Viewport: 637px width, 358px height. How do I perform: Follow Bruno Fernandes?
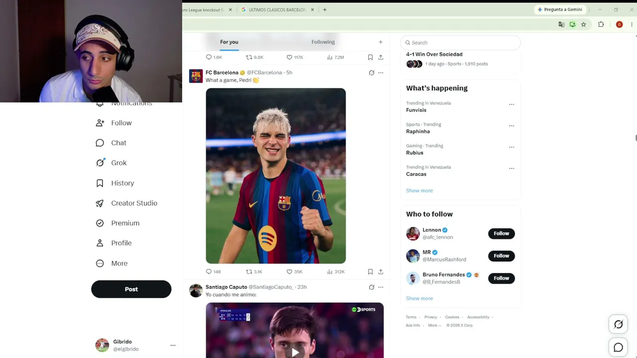coord(501,278)
